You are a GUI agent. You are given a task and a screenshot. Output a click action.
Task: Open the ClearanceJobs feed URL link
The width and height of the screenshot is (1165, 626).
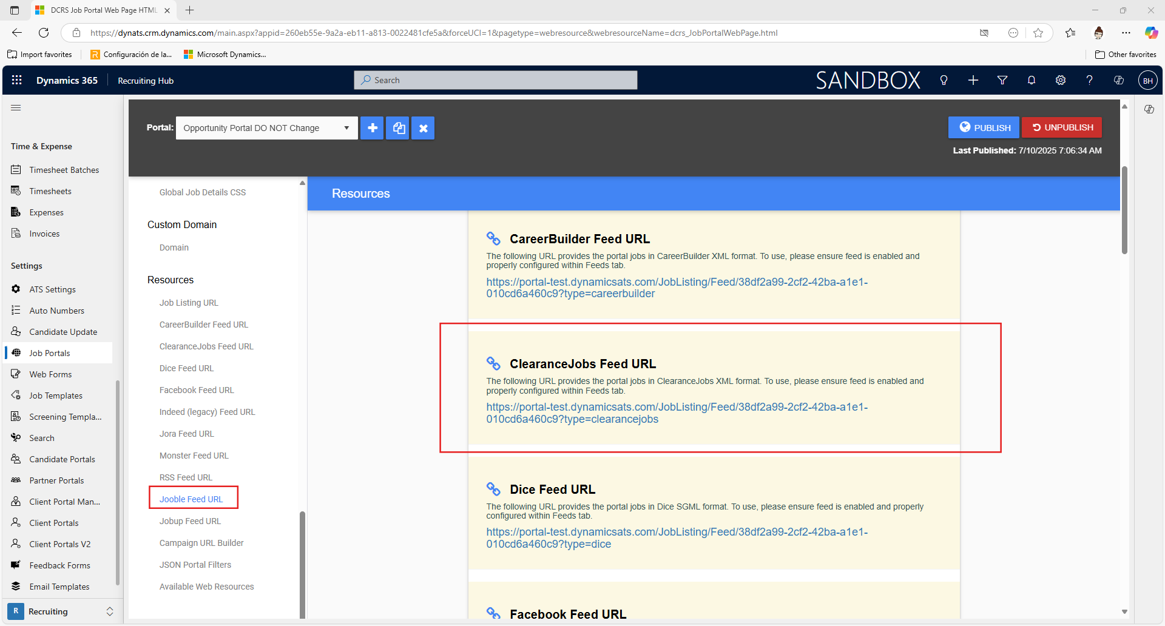pyautogui.click(x=677, y=413)
